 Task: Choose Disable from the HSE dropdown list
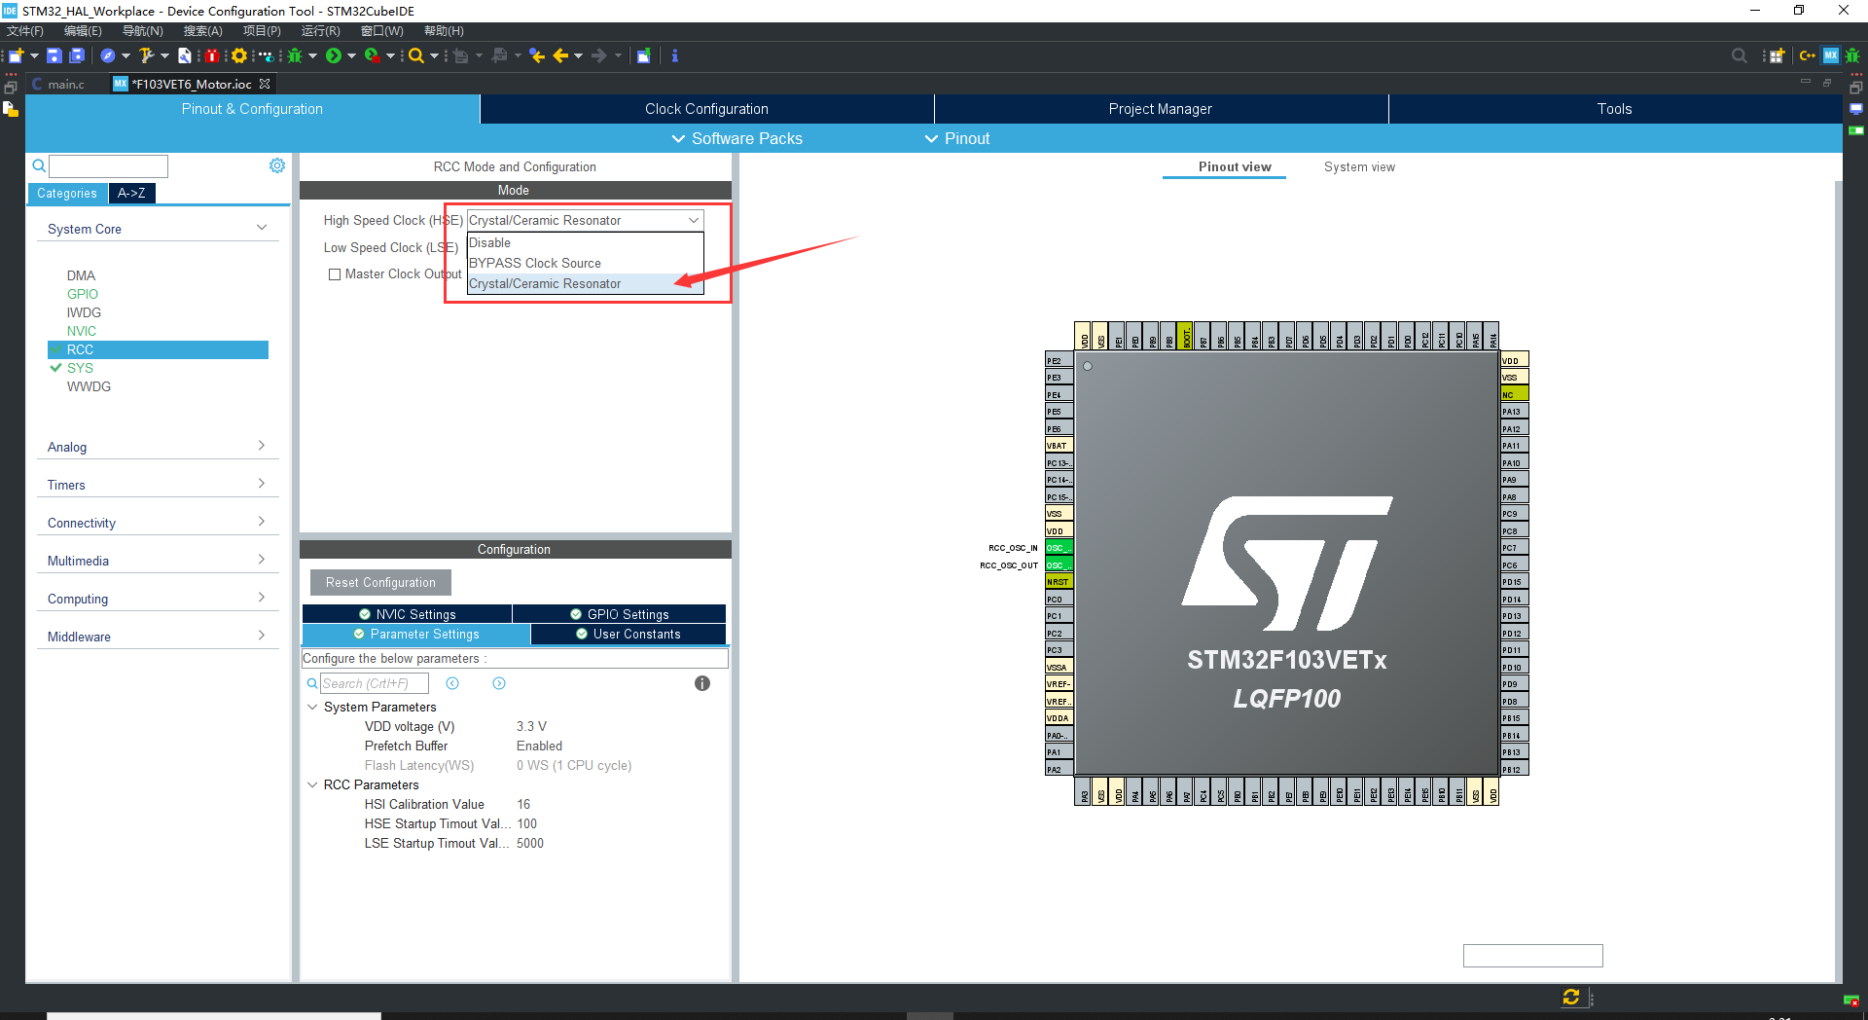tap(585, 242)
